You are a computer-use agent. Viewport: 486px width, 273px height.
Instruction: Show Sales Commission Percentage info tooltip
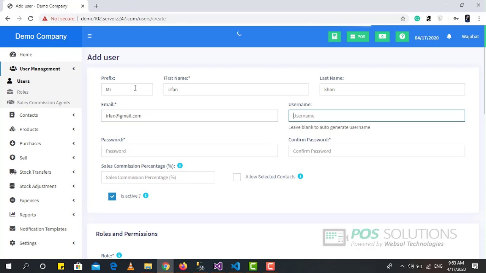pyautogui.click(x=180, y=166)
